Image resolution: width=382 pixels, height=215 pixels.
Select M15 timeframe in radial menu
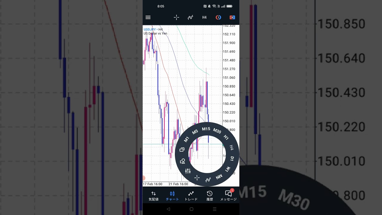(x=206, y=129)
